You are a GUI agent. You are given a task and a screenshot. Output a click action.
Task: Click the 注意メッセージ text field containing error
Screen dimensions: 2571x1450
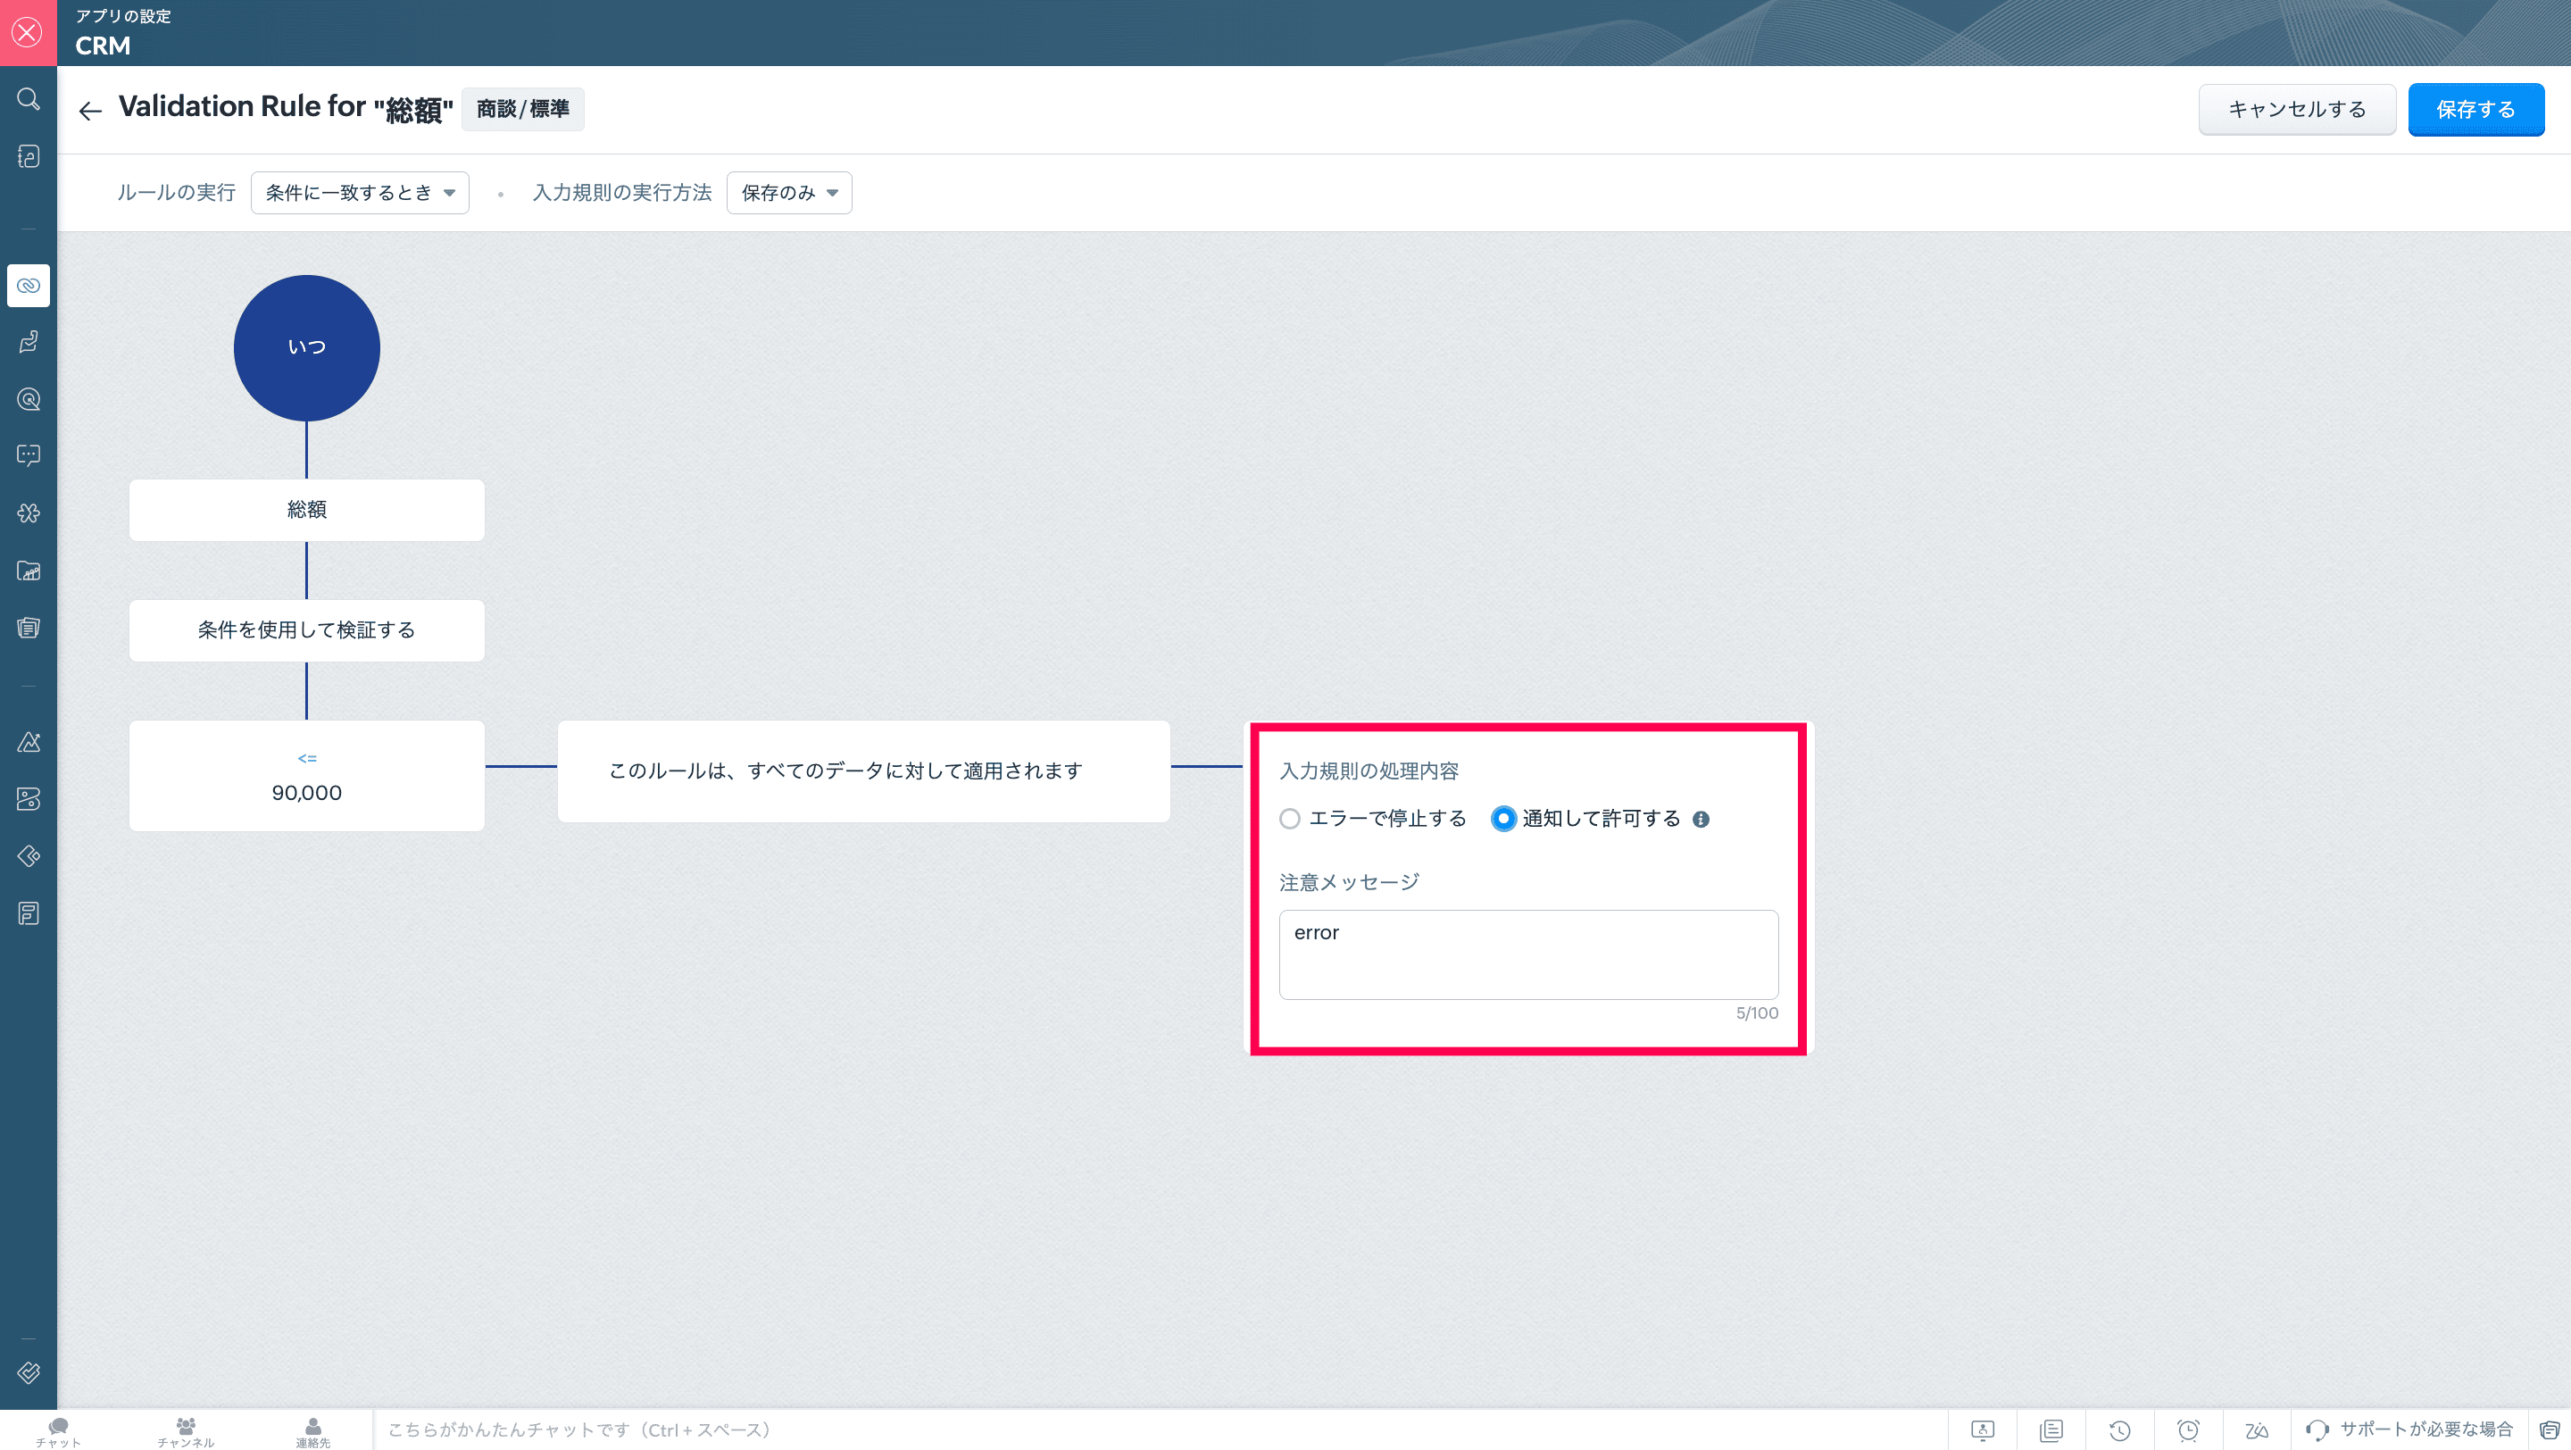(x=1528, y=954)
